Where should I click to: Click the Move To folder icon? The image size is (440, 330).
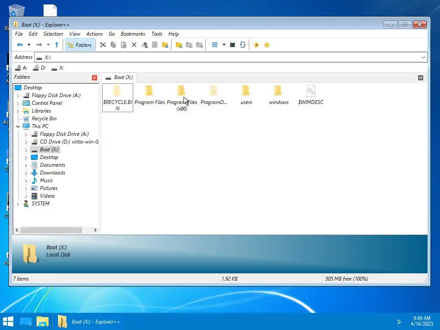pyautogui.click(x=199, y=45)
